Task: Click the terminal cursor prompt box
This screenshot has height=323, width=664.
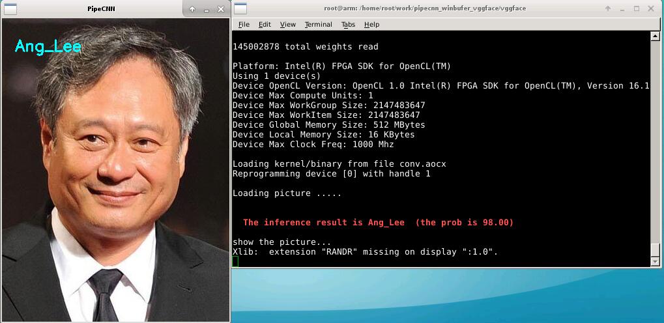Action: tap(235, 262)
